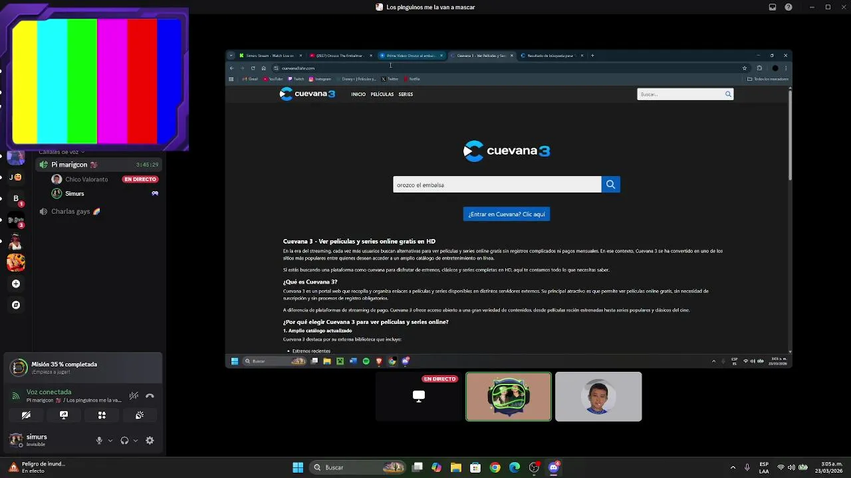The width and height of the screenshot is (851, 478).
Task: Click streamed page vertical scrollbar
Action: coord(790,135)
